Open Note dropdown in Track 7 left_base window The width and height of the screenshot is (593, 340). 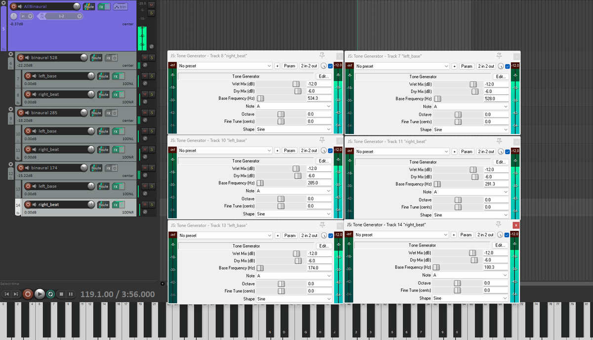(x=470, y=107)
